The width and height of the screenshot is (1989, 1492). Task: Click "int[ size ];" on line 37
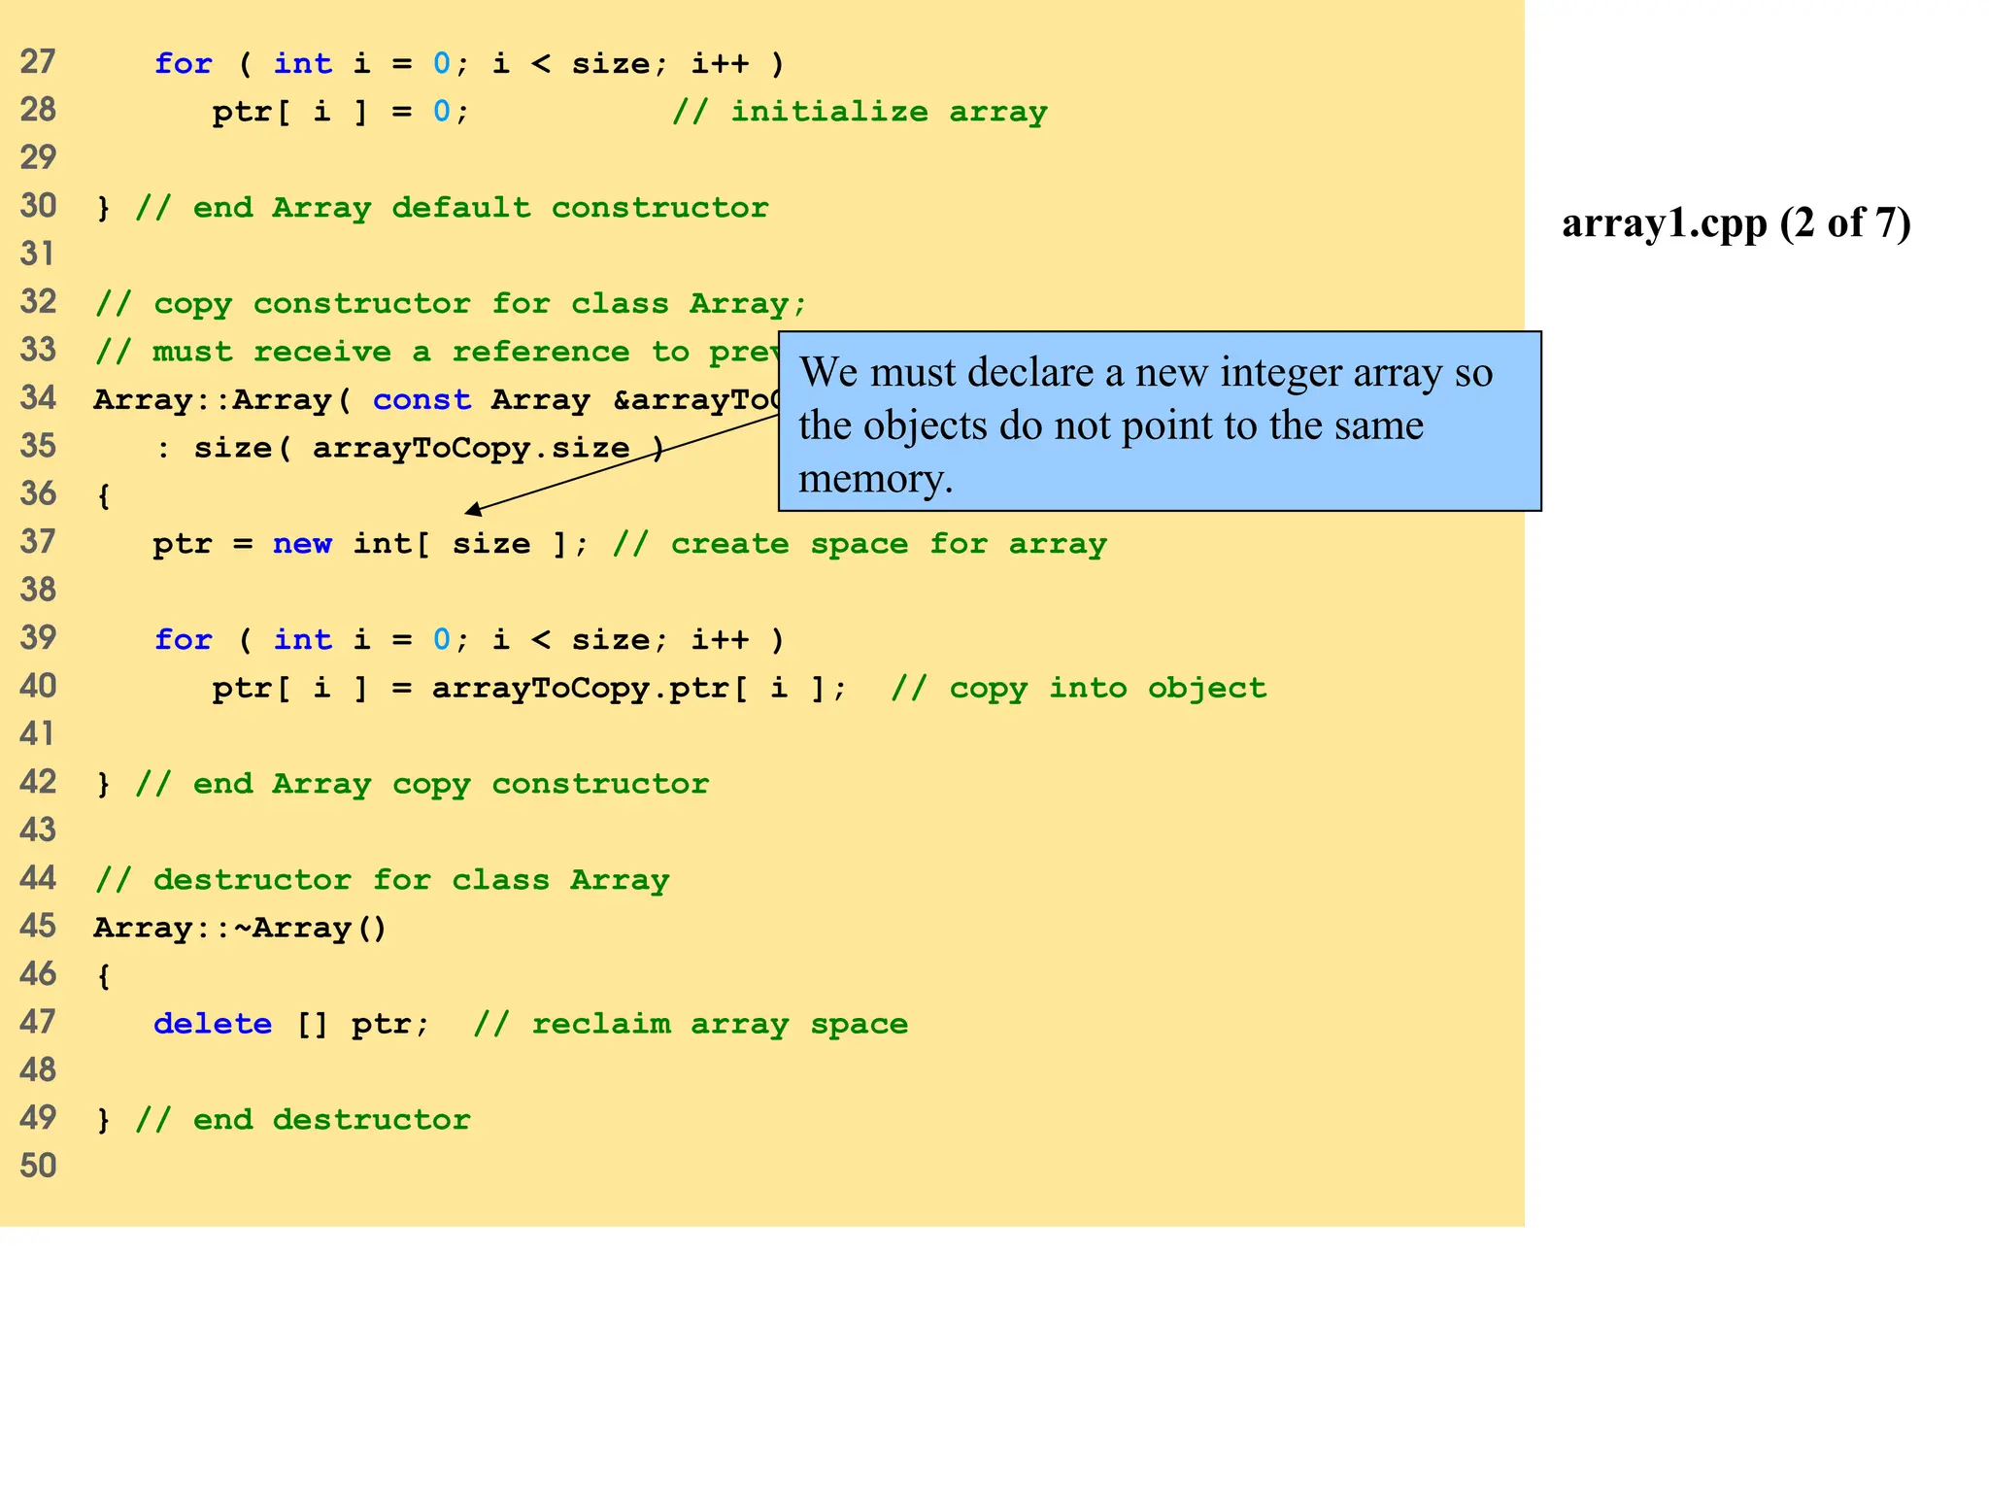click(x=471, y=544)
